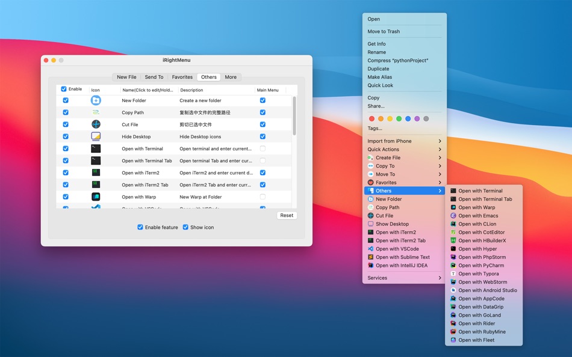Screen dimensions: 572x357
Task: Select Open with Typora in submenu
Action: coord(483,273)
